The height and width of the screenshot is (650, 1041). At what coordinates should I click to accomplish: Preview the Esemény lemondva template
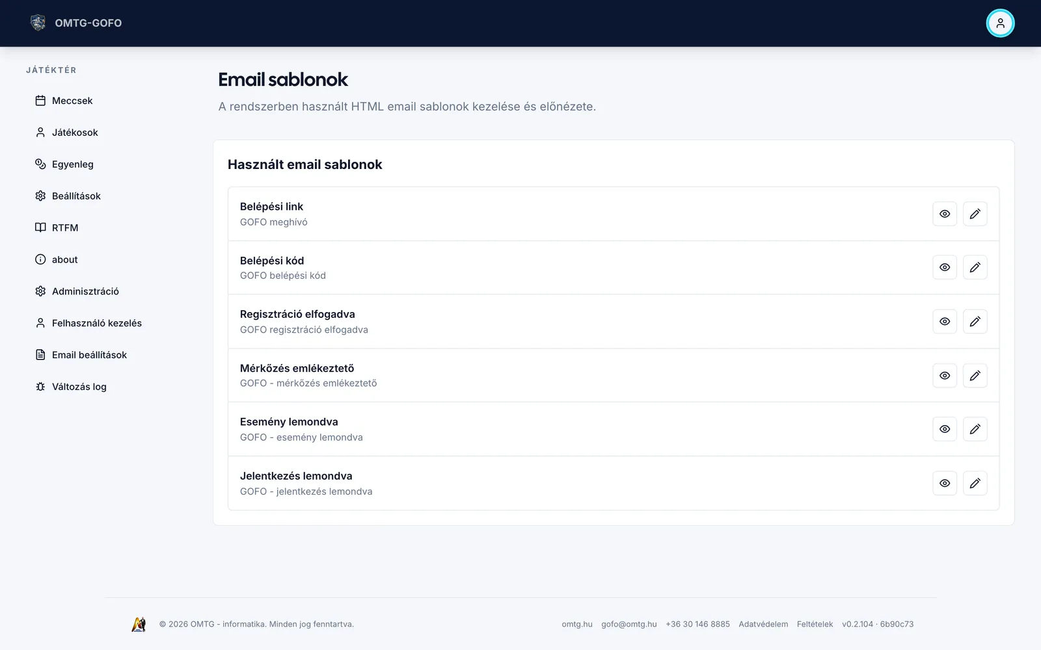[945, 429]
